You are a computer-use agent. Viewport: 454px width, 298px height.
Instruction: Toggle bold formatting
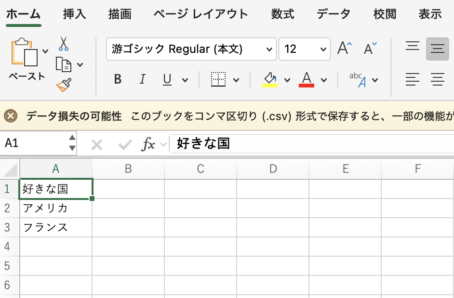click(x=118, y=80)
